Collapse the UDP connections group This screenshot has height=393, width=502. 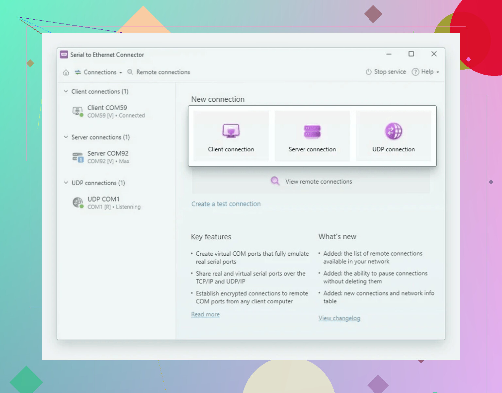coord(66,183)
